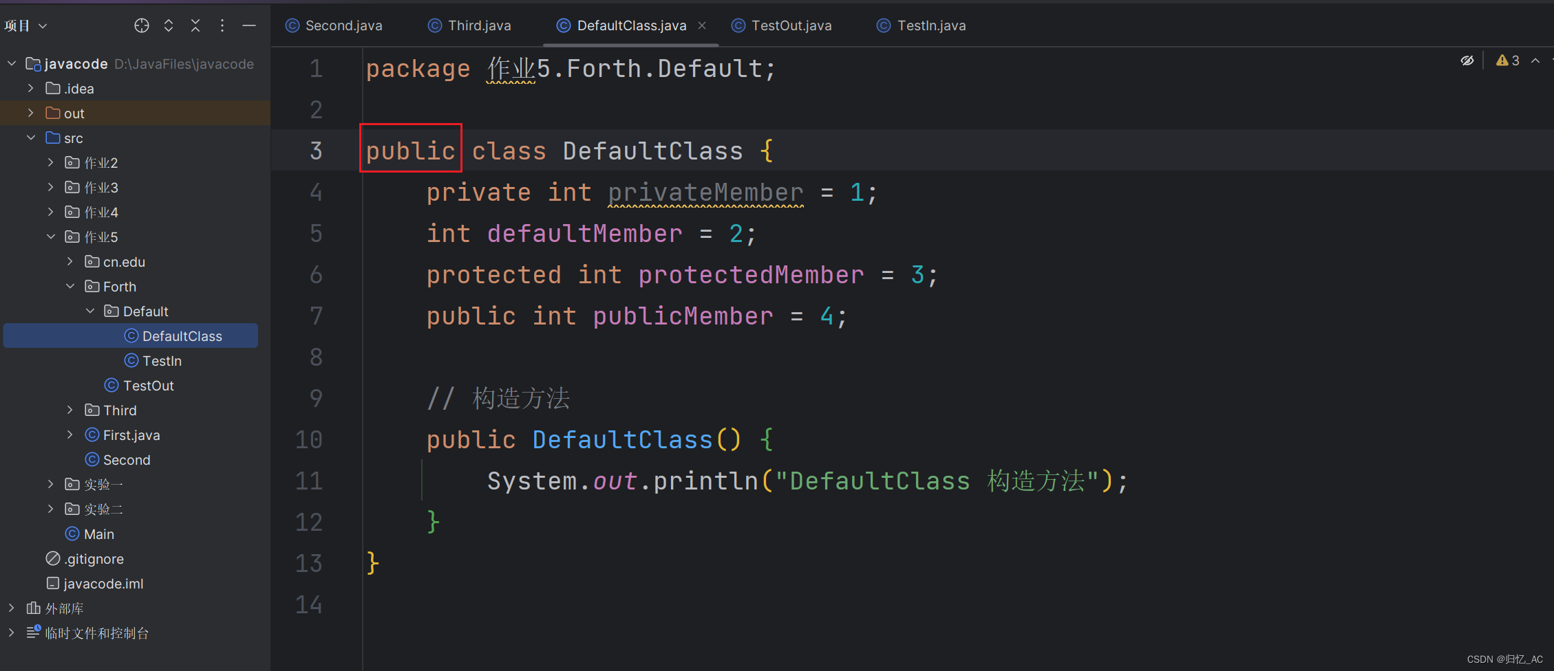Select TestIn in the project tree
This screenshot has height=671, width=1554.
point(162,360)
